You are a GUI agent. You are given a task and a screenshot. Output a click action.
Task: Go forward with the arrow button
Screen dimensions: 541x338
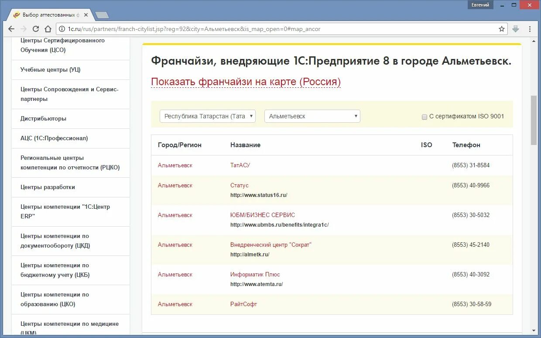pyautogui.click(x=24, y=29)
